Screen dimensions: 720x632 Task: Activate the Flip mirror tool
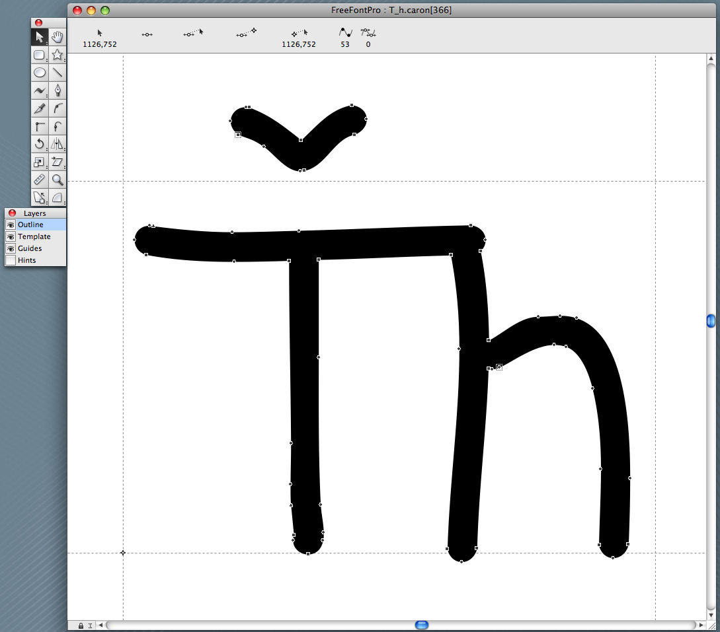click(x=58, y=144)
